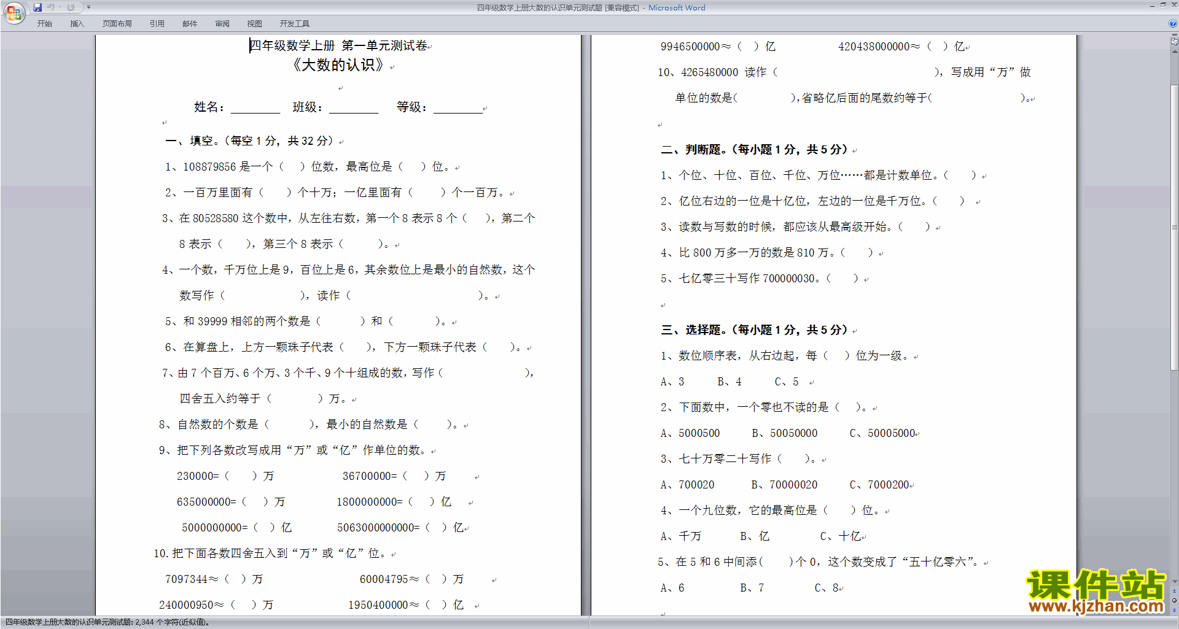This screenshot has height=629, width=1179.
Task: Click the line 8、自然数的个数是
Action: pyautogui.click(x=308, y=425)
